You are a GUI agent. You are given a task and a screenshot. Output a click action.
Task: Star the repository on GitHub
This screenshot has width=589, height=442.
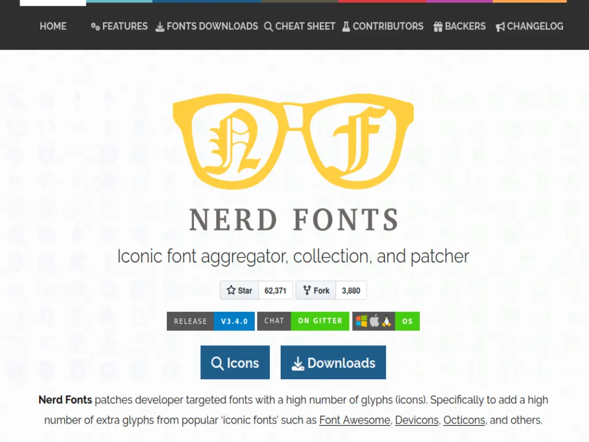coord(239,291)
